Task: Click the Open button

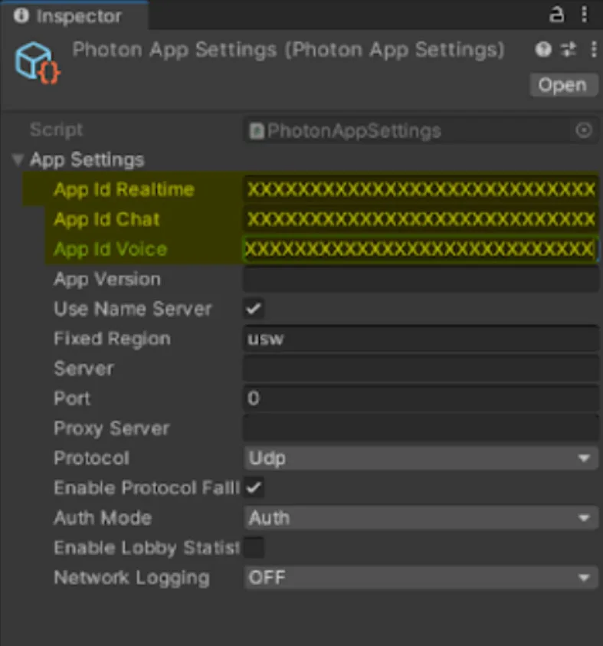Action: (563, 85)
